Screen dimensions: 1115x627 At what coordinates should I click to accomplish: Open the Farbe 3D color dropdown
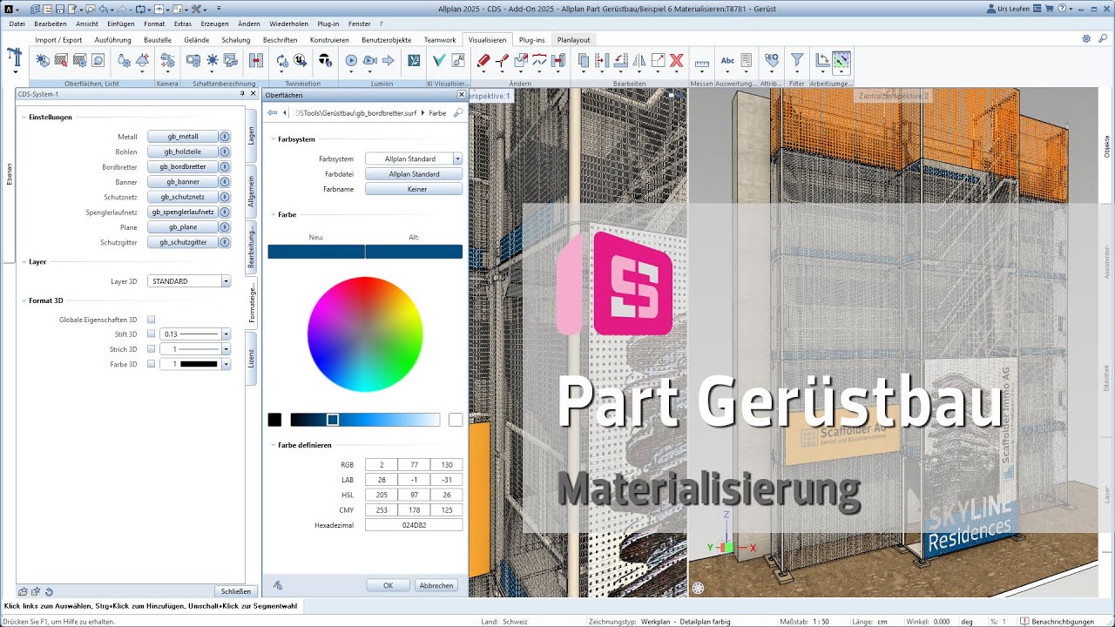coord(226,364)
